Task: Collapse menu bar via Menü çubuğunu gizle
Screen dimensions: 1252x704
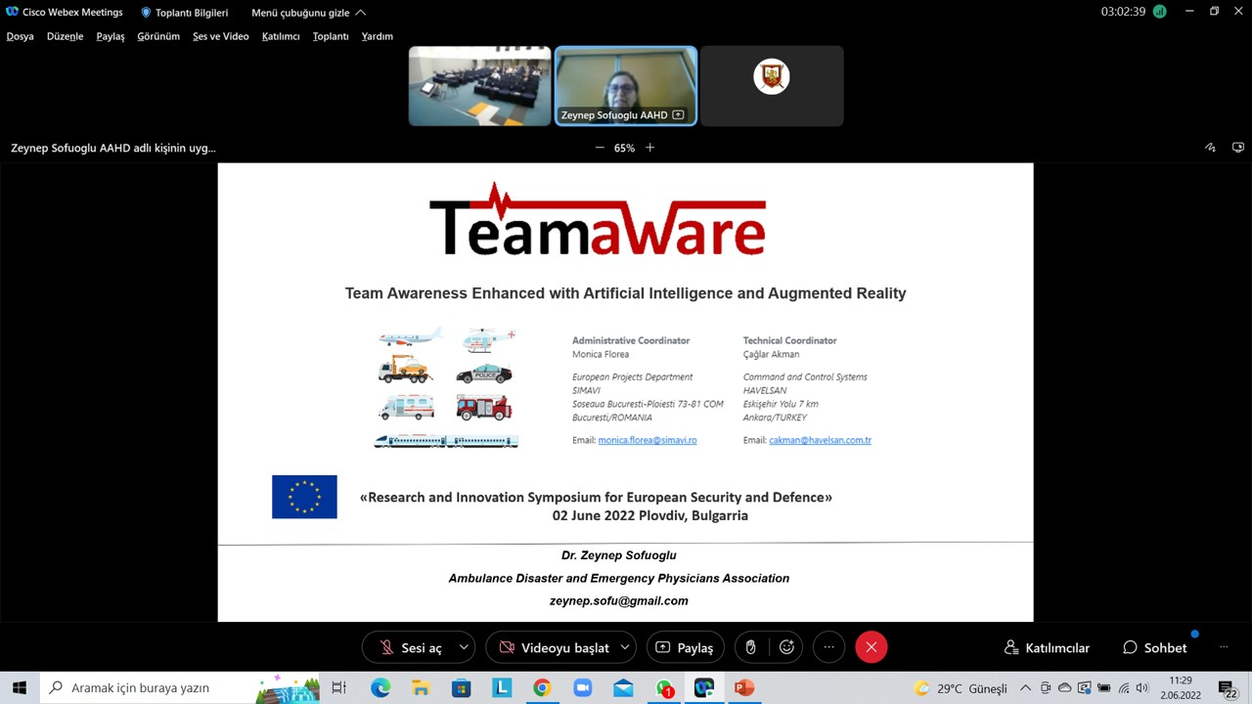Action: pos(308,13)
